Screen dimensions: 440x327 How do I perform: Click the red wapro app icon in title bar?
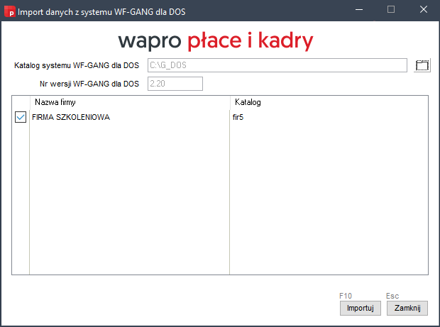click(10, 11)
